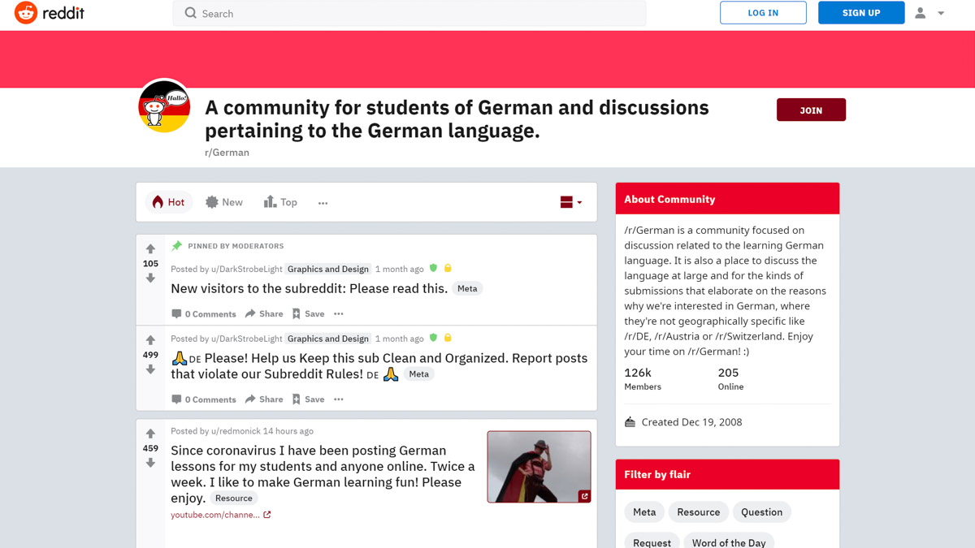This screenshot has width=975, height=548.
Task: Click the 'Created Dec 19, 2008' text
Action: (x=691, y=422)
